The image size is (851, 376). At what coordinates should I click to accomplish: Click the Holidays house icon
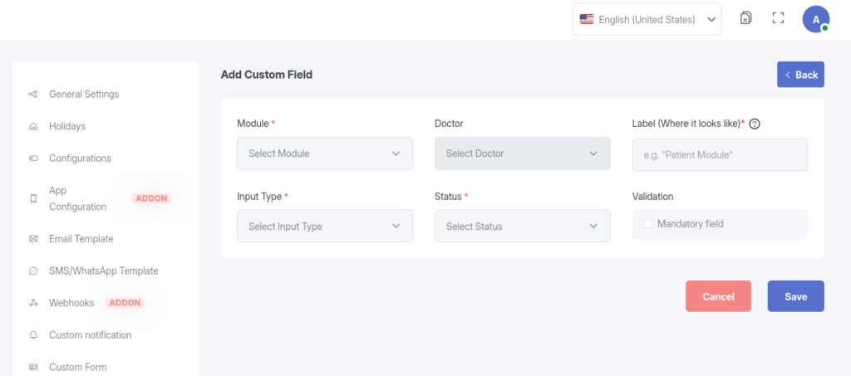coord(33,127)
